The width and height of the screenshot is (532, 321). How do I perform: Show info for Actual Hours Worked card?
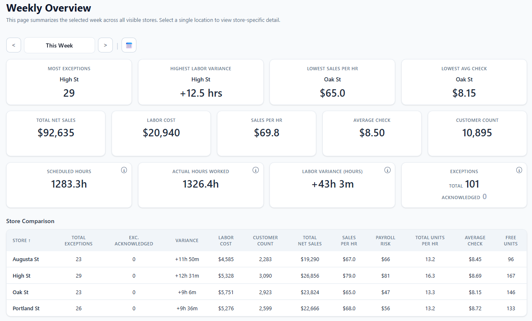point(255,170)
